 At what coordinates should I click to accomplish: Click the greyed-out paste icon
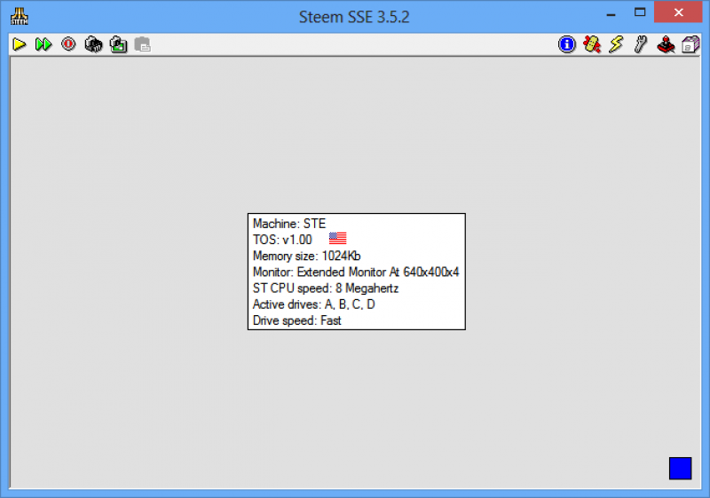(143, 44)
